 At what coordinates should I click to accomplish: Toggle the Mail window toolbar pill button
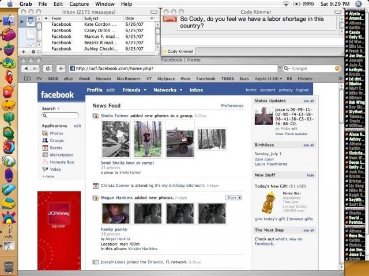(x=154, y=11)
